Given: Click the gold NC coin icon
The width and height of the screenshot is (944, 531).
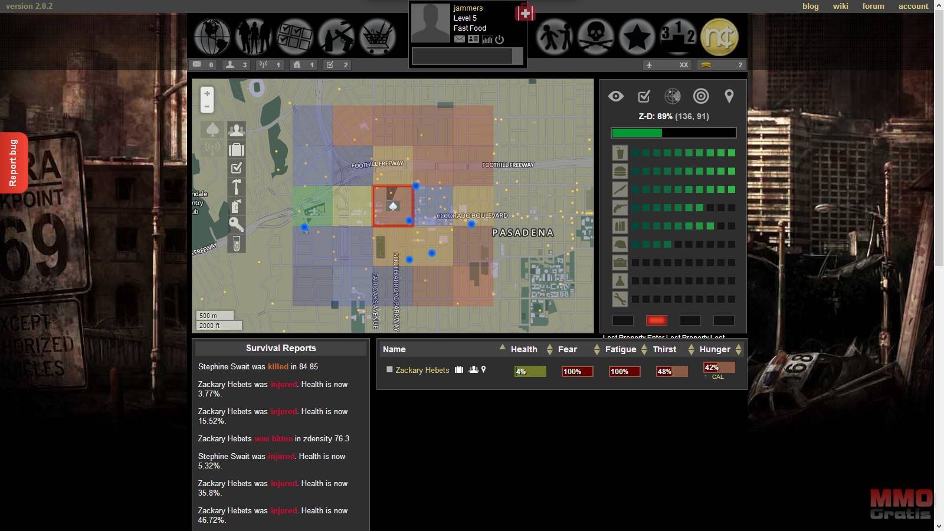Looking at the screenshot, I should [719, 37].
